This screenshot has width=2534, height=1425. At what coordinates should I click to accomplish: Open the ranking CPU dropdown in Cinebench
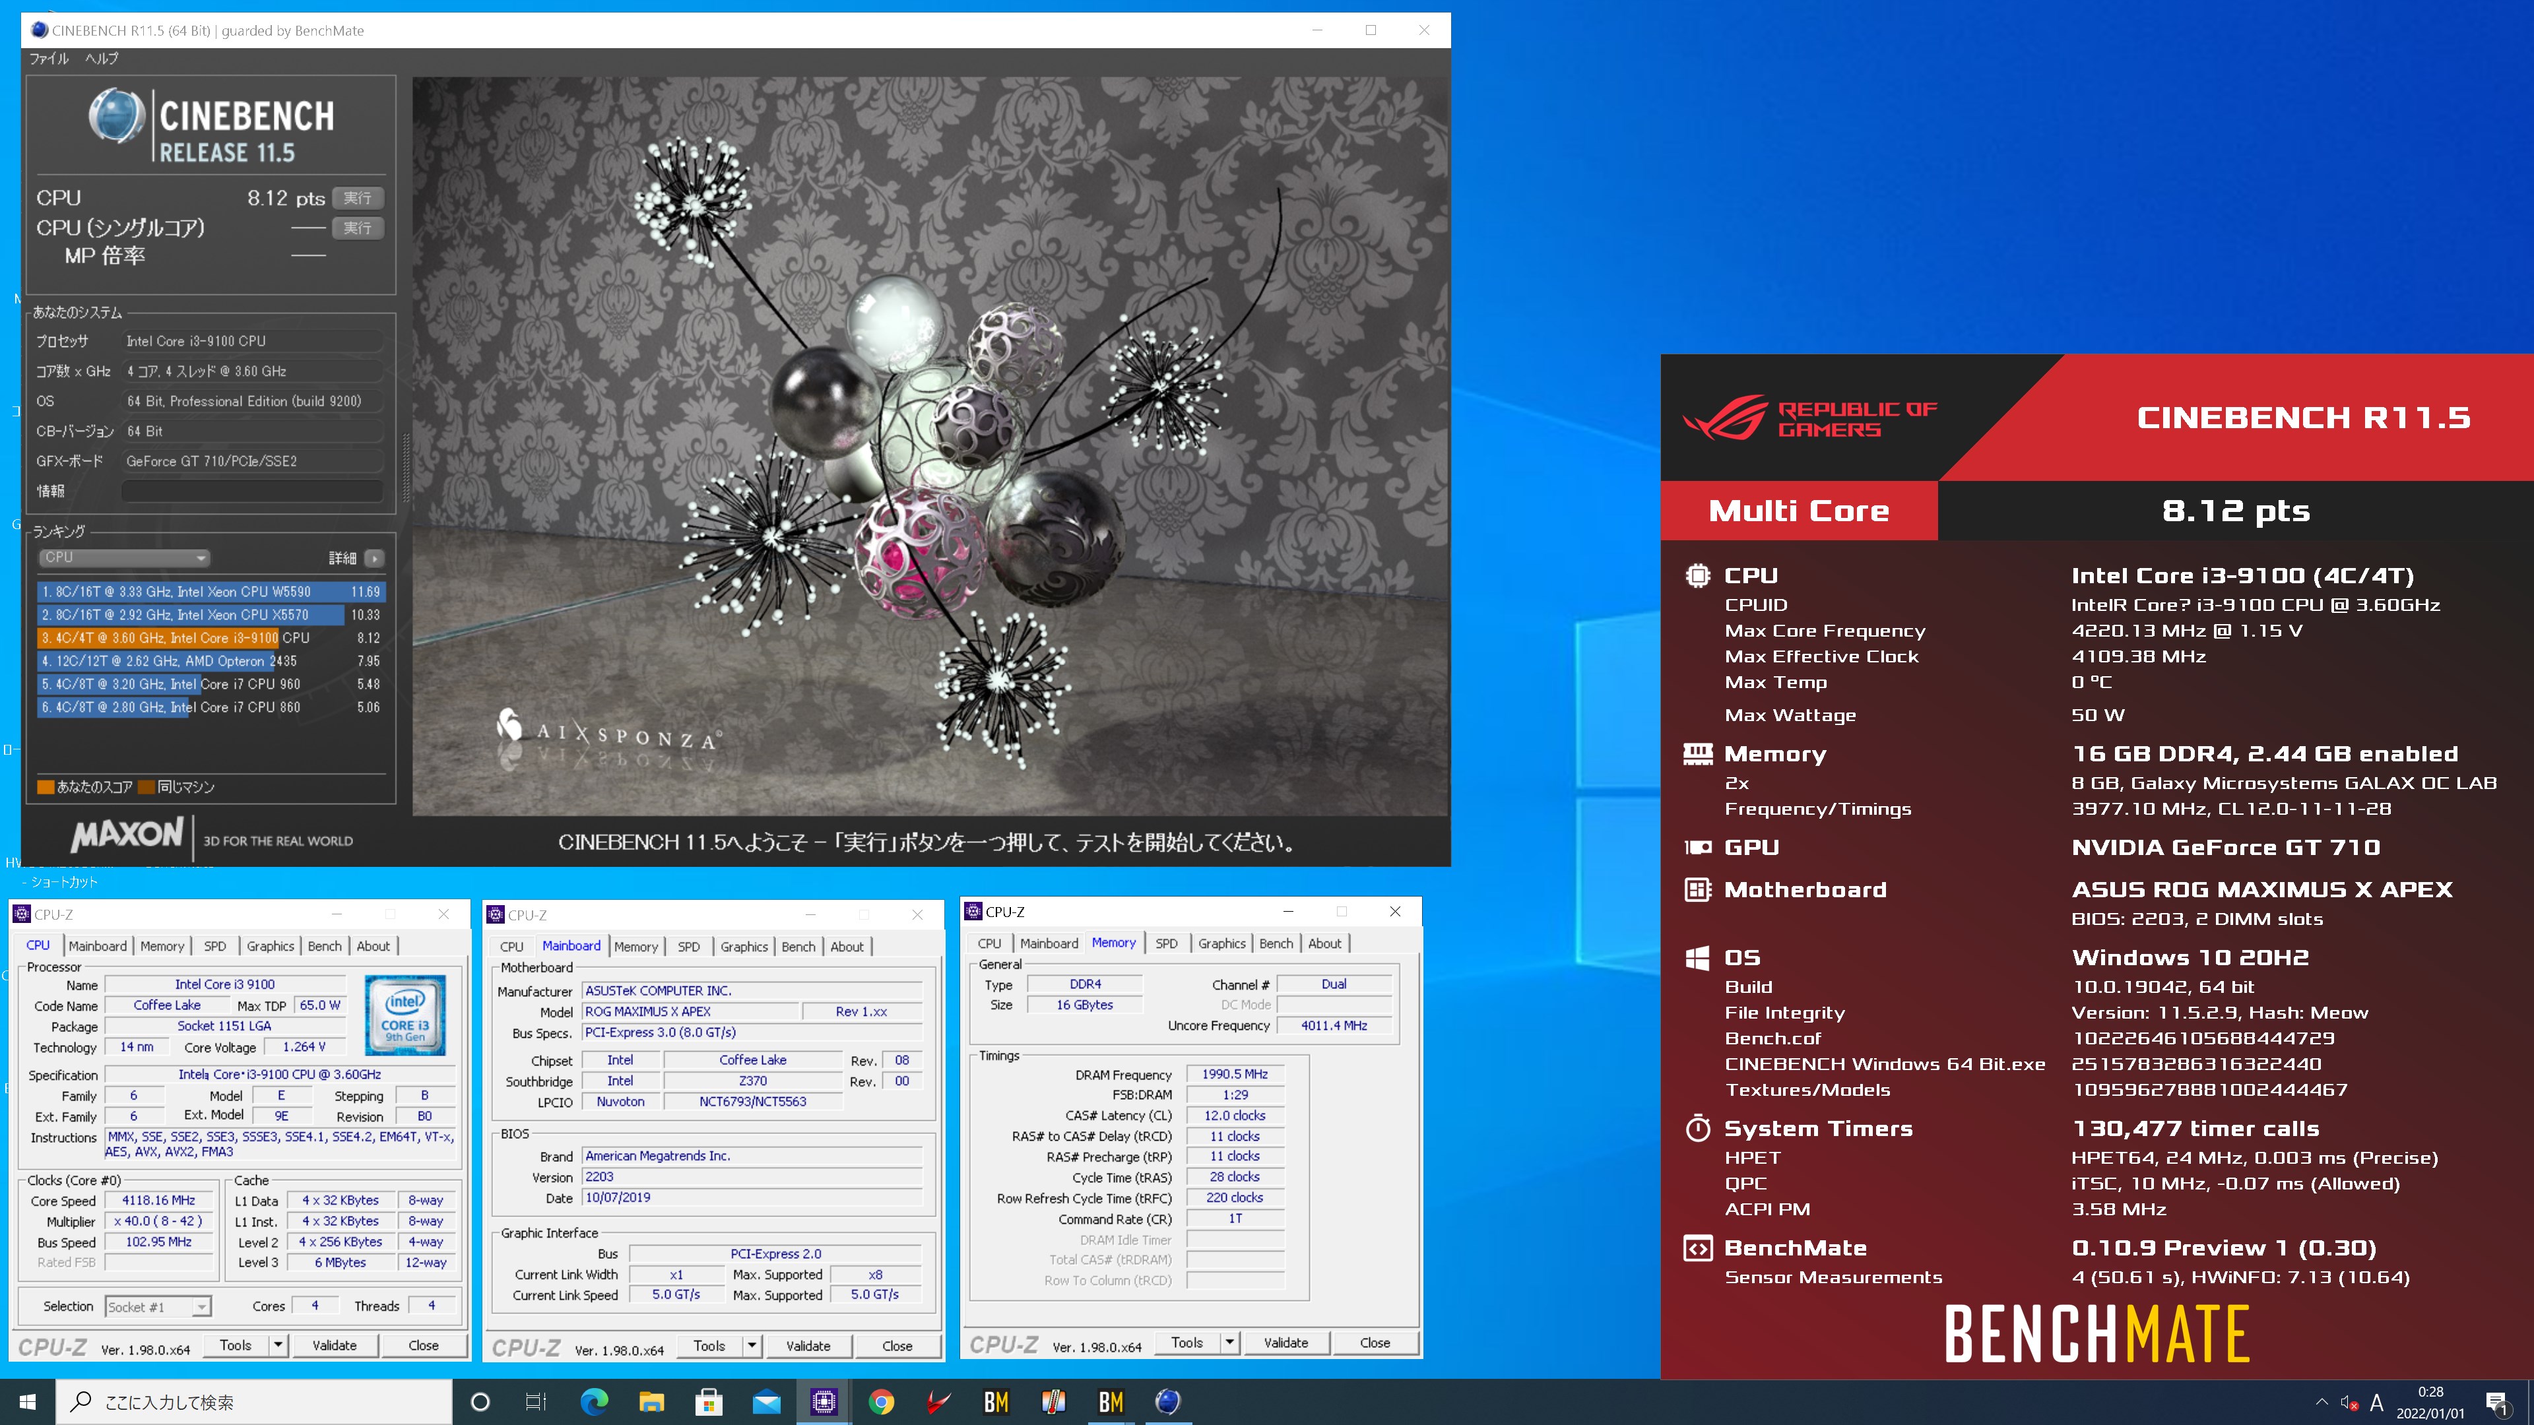(125, 557)
